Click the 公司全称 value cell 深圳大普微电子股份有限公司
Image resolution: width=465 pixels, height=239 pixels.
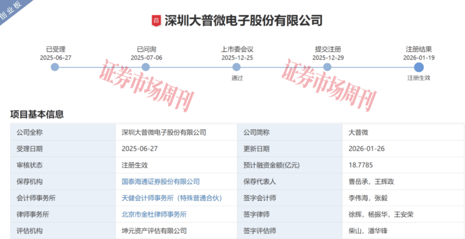177,132
